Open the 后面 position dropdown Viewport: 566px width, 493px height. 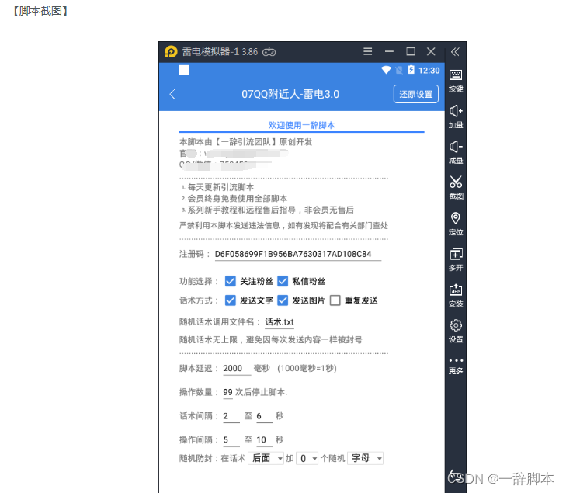click(x=266, y=458)
